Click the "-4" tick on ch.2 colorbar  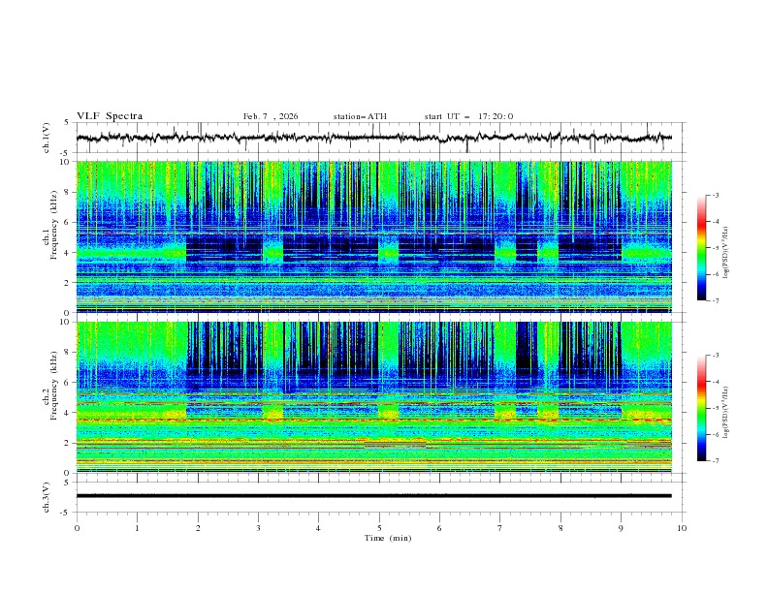coord(715,382)
